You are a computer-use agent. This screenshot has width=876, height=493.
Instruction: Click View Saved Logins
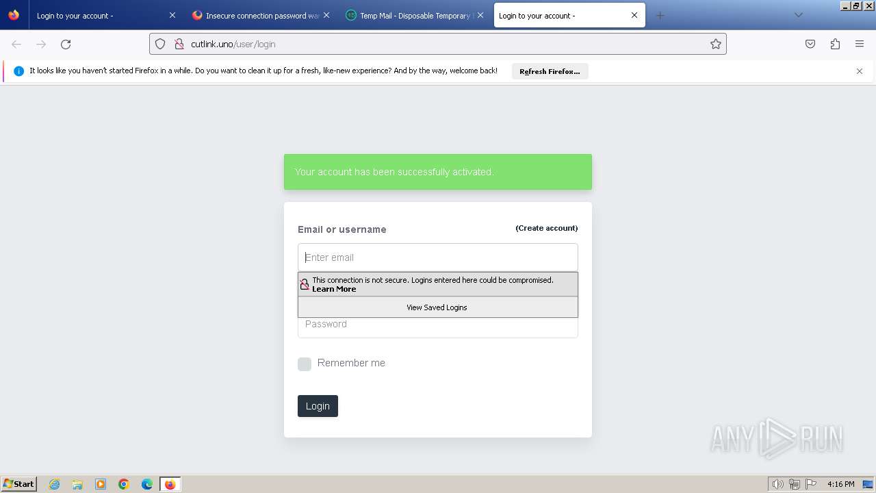[437, 307]
